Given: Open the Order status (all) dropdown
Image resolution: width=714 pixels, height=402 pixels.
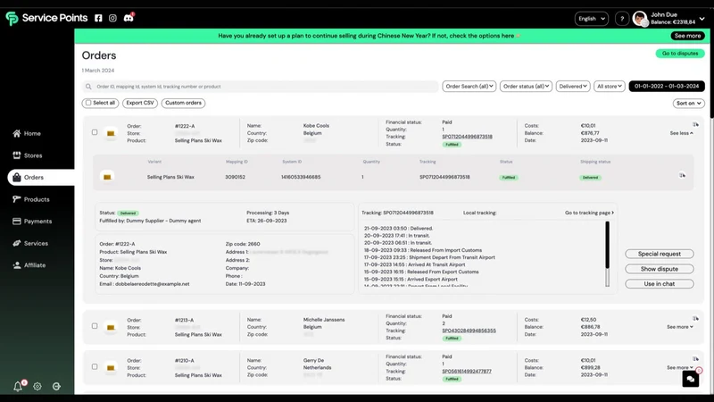Looking at the screenshot, I should [526, 86].
